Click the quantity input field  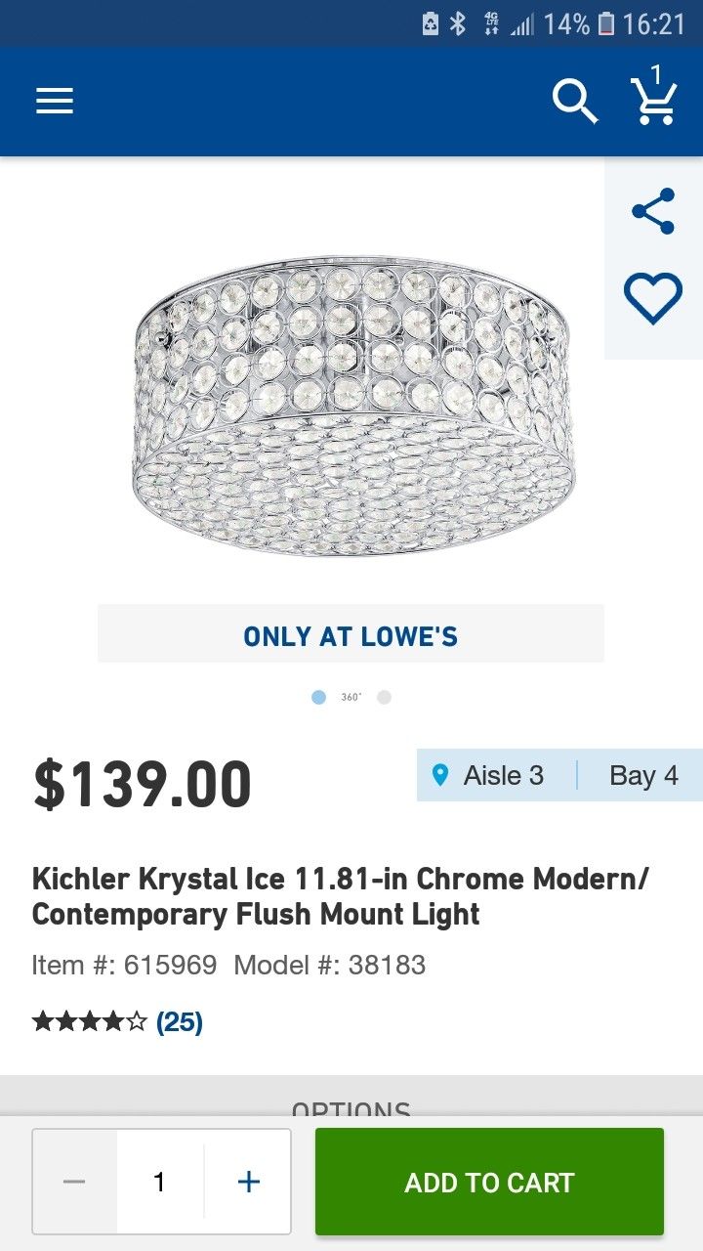(159, 1181)
